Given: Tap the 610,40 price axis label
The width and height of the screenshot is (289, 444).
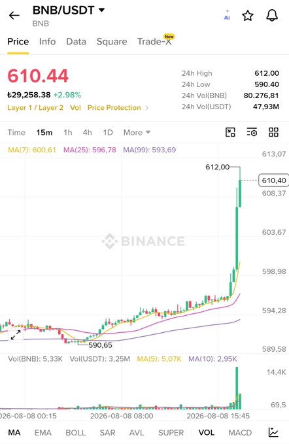Looking at the screenshot, I should pos(274,180).
